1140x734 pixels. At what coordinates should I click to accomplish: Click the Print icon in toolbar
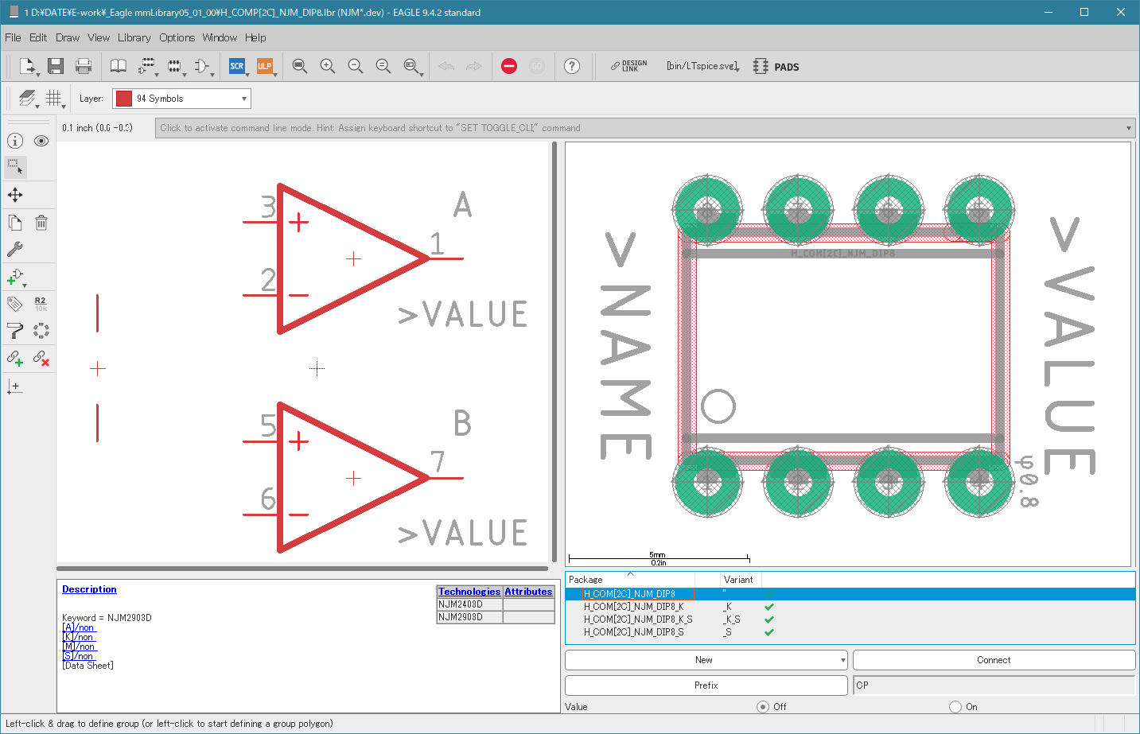[x=83, y=66]
